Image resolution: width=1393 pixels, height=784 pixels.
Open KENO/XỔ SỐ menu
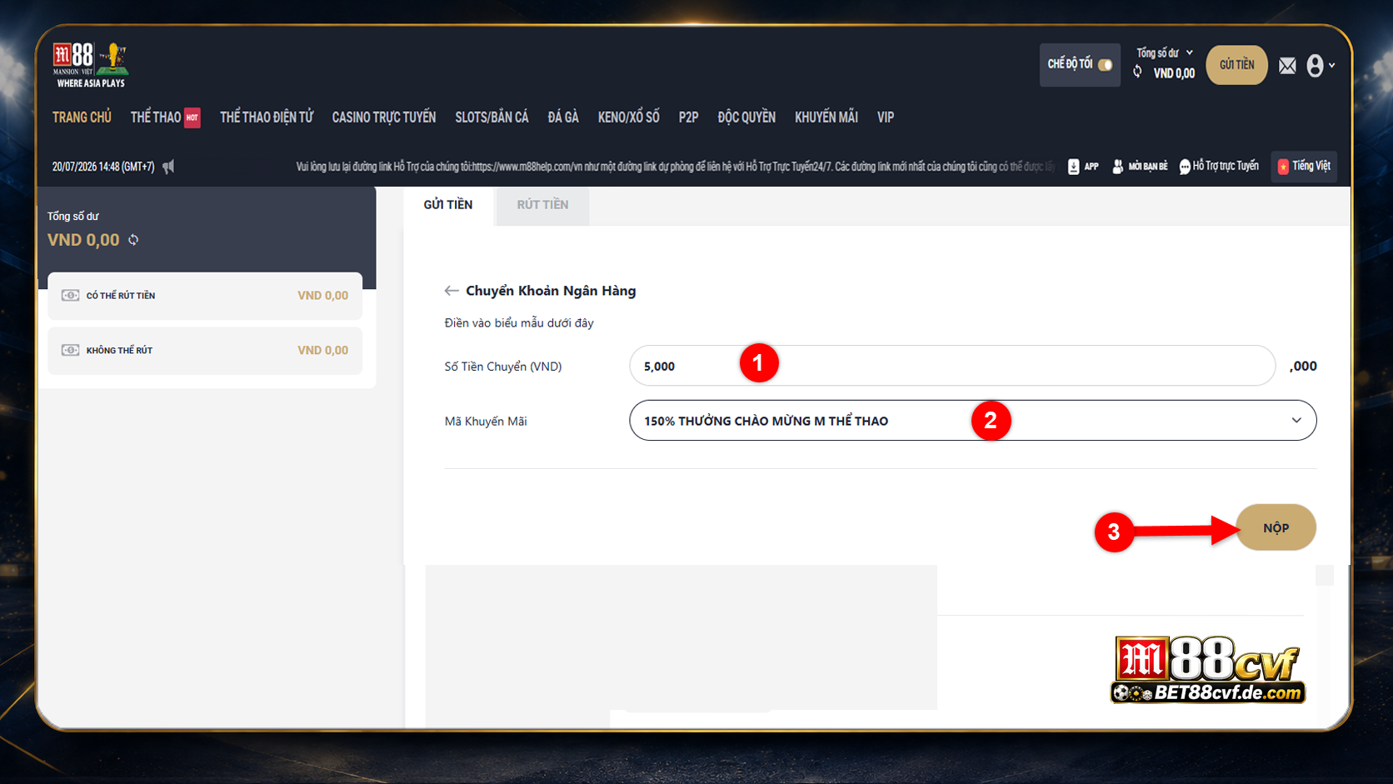[x=628, y=117]
